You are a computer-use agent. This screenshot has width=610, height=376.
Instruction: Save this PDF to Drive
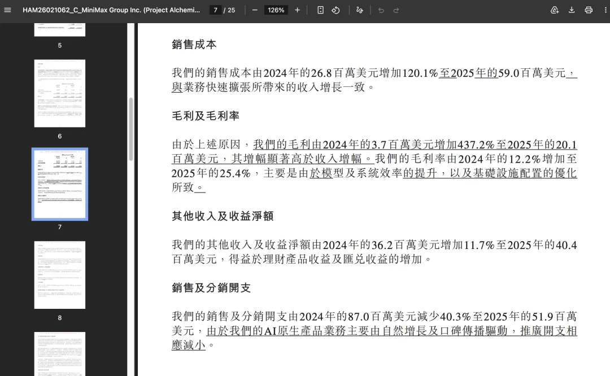[555, 10]
